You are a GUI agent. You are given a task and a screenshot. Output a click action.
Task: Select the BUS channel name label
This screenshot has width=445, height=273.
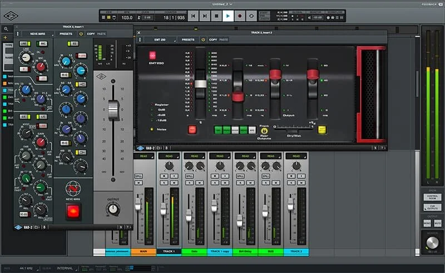pyautogui.click(x=271, y=251)
